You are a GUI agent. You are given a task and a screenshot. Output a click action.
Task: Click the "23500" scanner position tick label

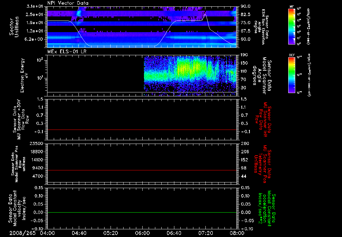(37, 143)
